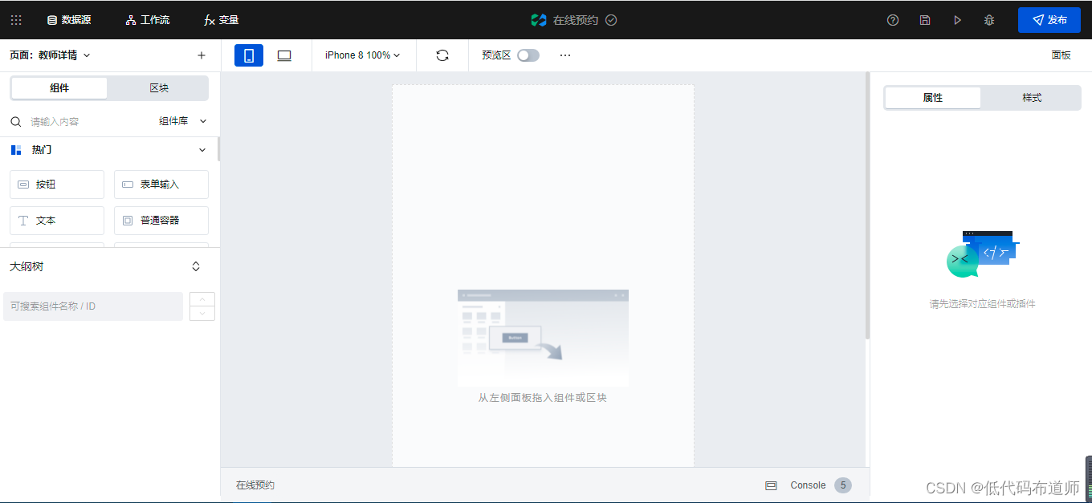Click the 在线预约 breadcrumb in bottom bar
This screenshot has width=1092, height=503.
(x=255, y=485)
